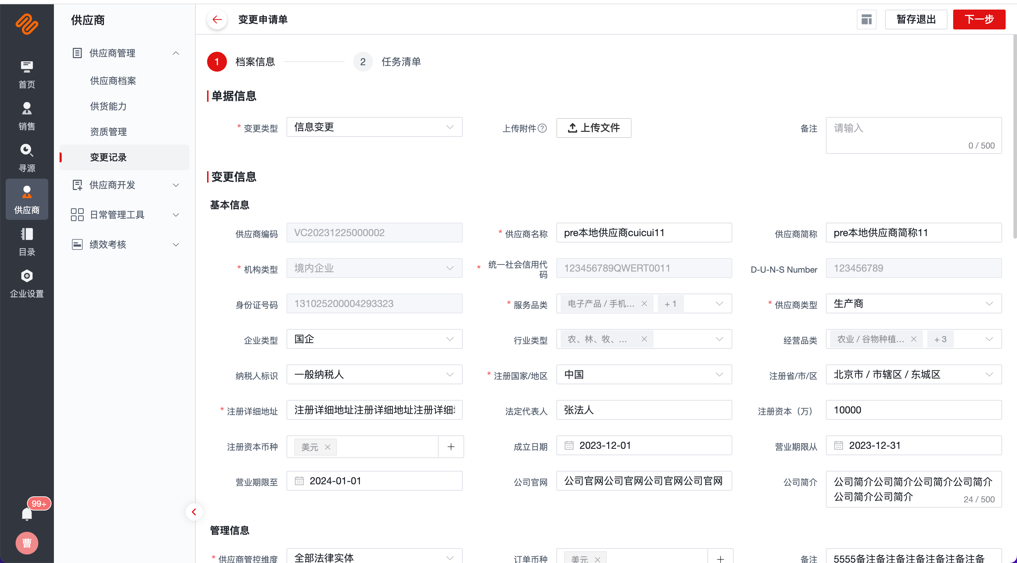Screen dimensions: 1017x563
Task: Edit the 公司官网 field
Action: click(x=644, y=480)
